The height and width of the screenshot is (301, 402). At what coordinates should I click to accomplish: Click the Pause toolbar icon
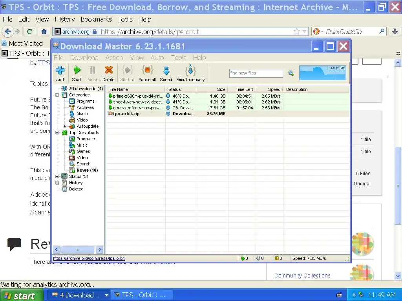pos(92,73)
